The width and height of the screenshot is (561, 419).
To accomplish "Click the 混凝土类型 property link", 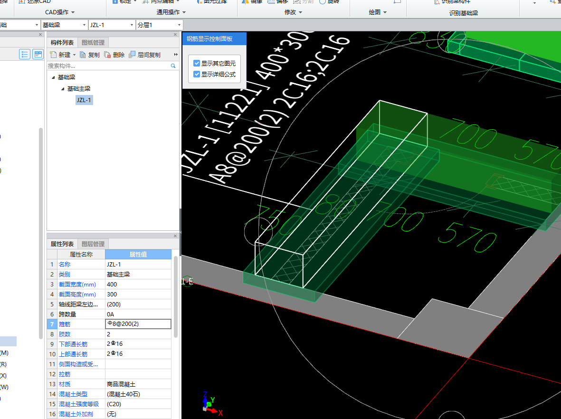I will [x=73, y=394].
